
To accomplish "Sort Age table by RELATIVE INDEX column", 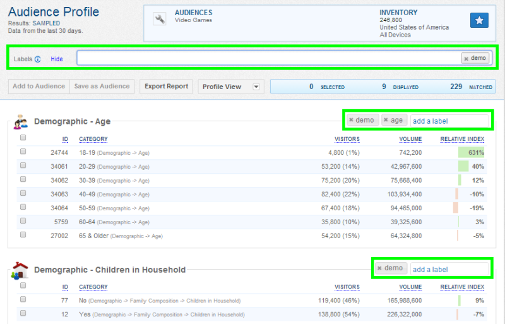I will pos(462,139).
